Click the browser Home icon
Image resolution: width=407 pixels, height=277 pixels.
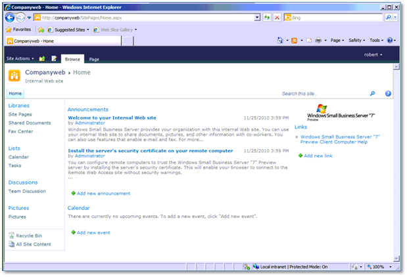point(280,41)
